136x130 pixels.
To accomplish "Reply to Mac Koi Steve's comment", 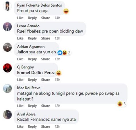I will click(32, 106).
